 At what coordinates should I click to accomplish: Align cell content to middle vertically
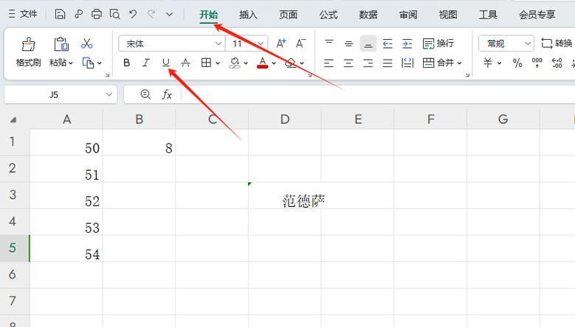348,43
